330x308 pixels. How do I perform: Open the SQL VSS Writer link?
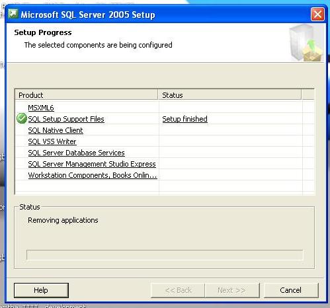point(52,141)
